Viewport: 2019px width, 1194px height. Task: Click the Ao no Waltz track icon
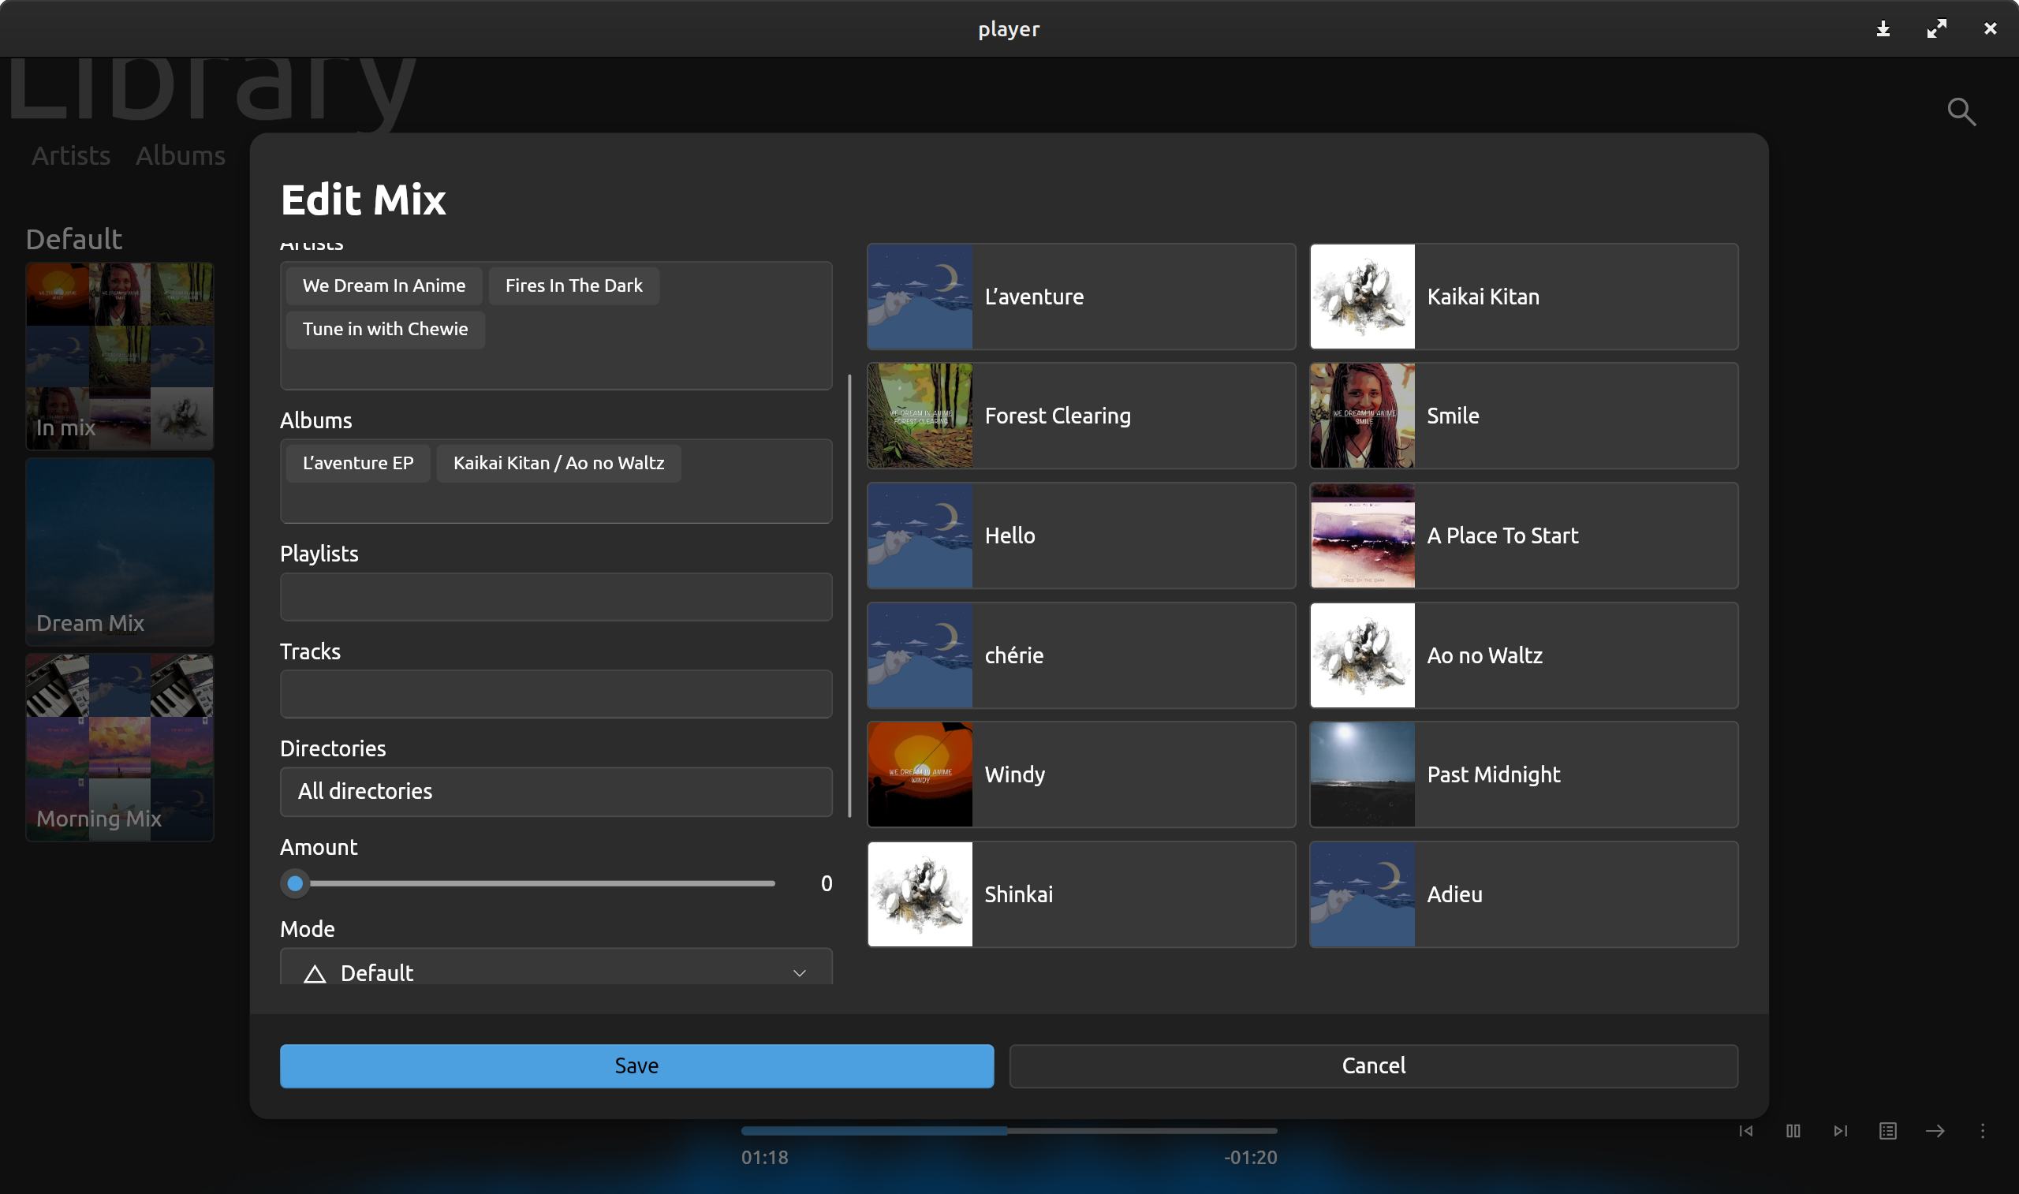pos(1361,654)
